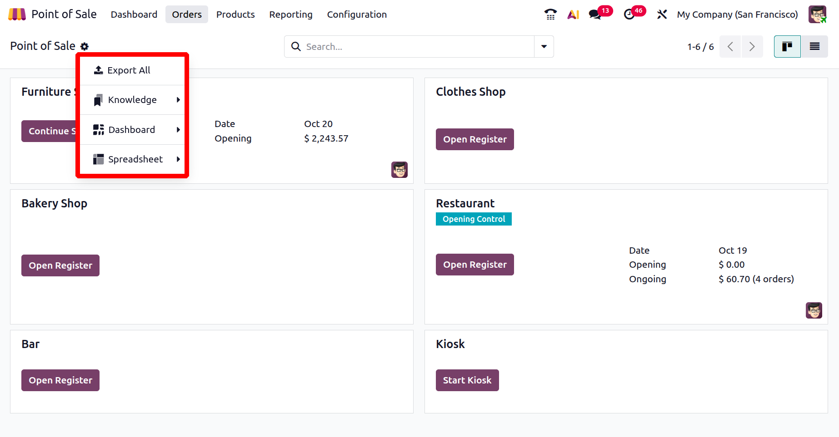Open the conversations messages icon
The width and height of the screenshot is (839, 437).
click(595, 15)
